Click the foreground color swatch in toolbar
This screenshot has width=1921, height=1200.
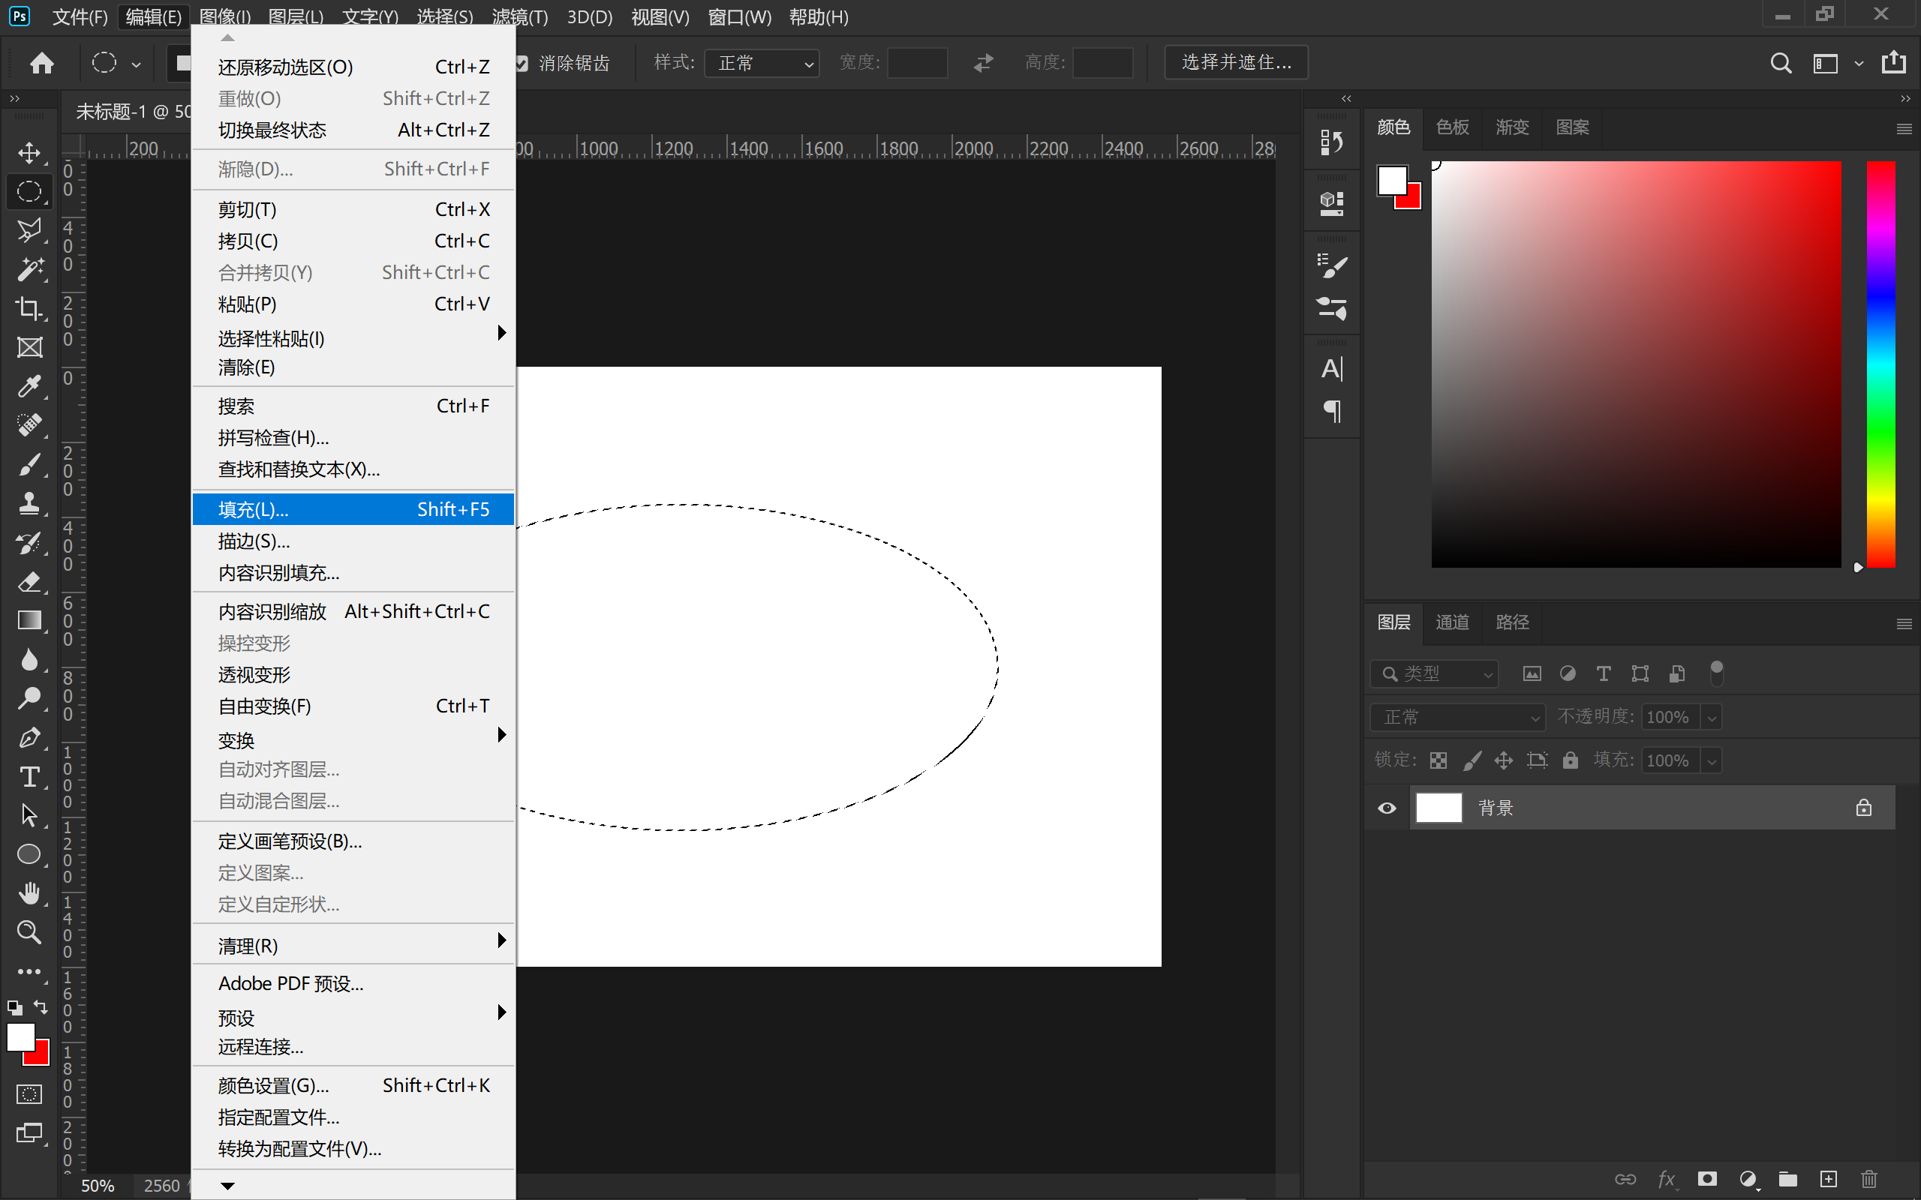point(21,1036)
